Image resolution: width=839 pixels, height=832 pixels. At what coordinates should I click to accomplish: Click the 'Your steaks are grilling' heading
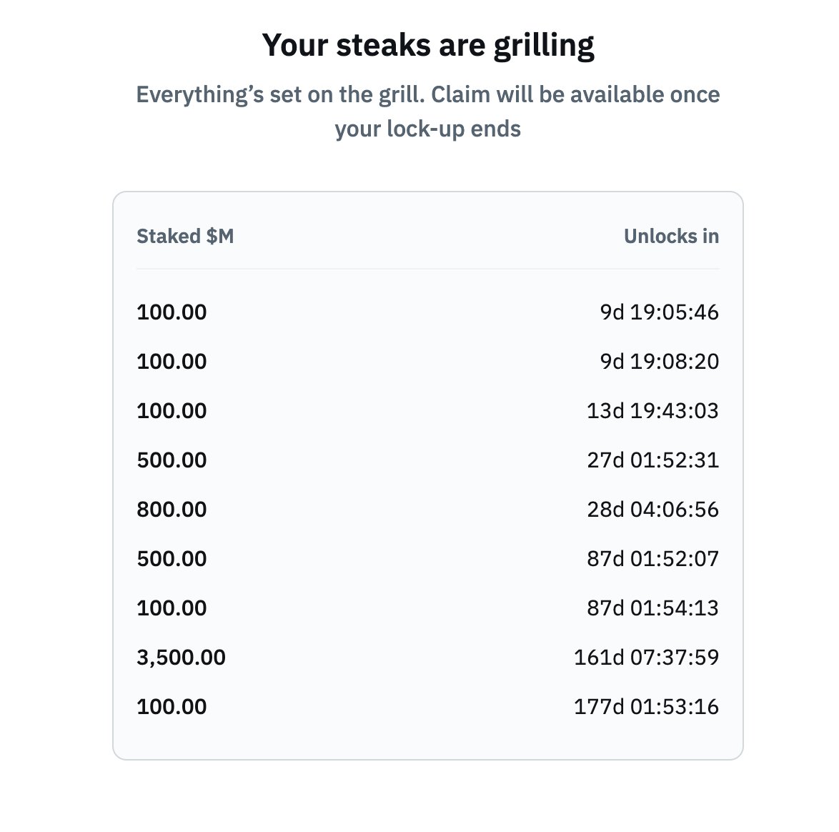click(x=428, y=46)
